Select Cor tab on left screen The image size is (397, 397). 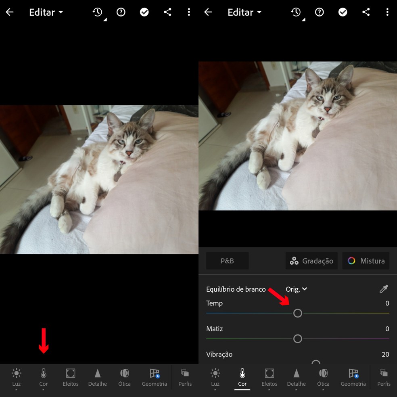coord(43,377)
